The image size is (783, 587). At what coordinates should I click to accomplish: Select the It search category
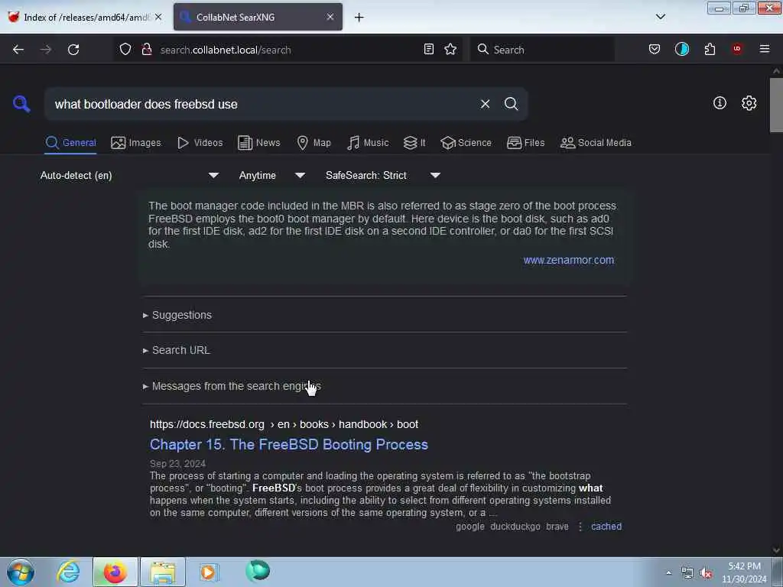414,143
